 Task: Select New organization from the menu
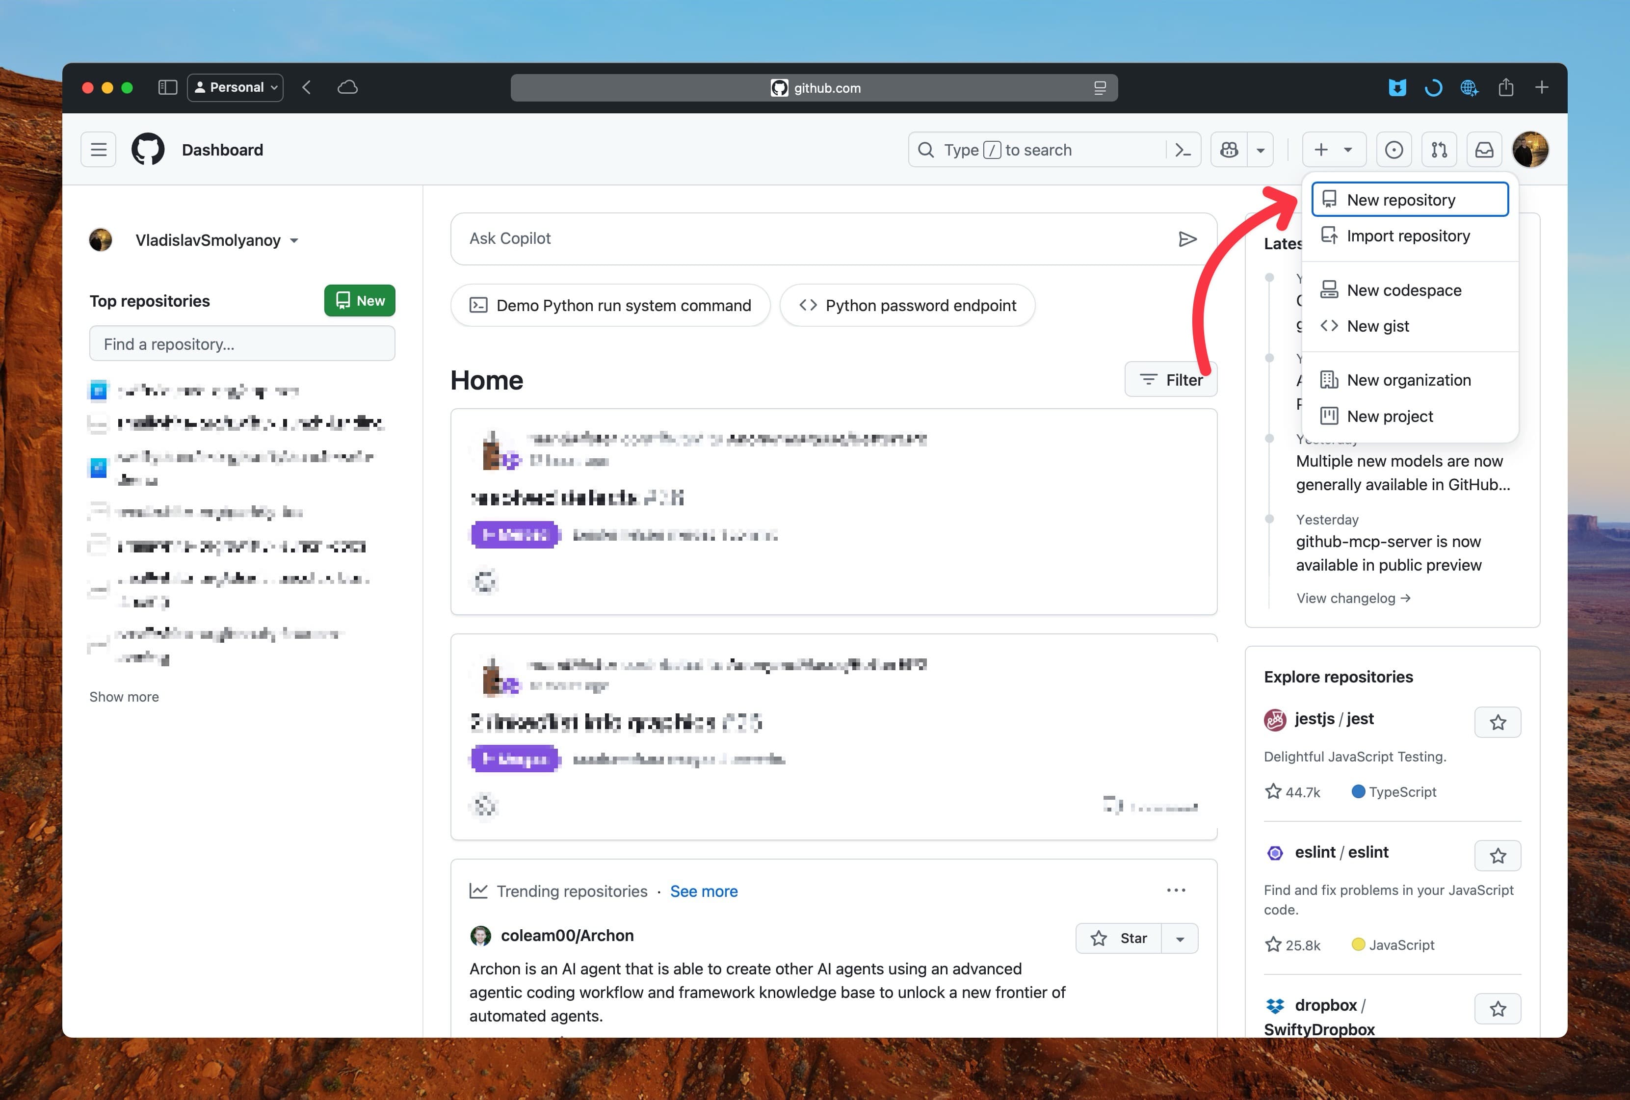1410,380
